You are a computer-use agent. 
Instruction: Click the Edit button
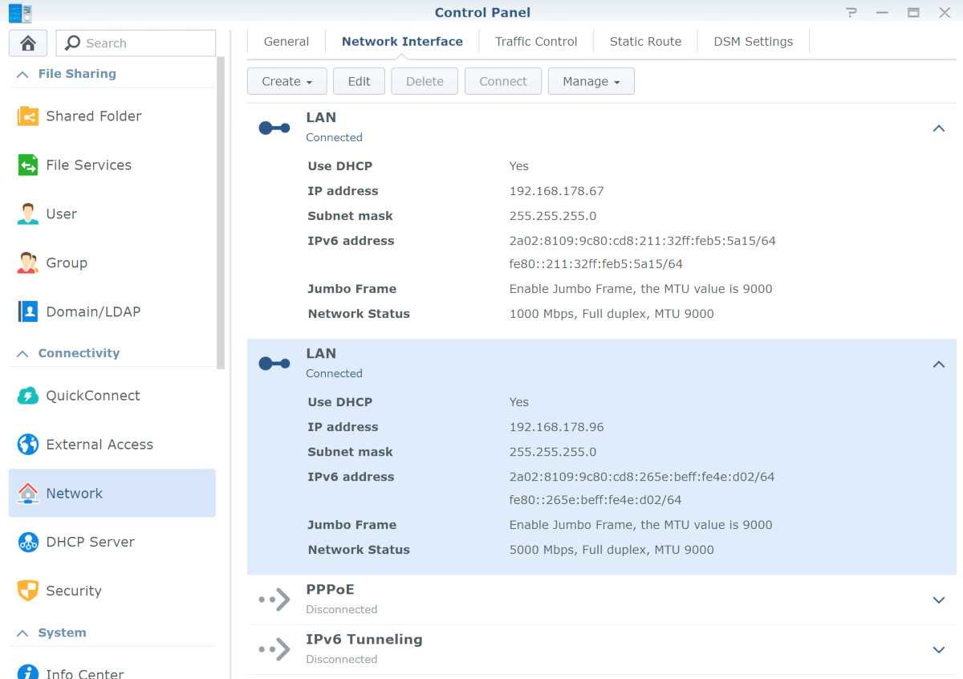coord(359,81)
